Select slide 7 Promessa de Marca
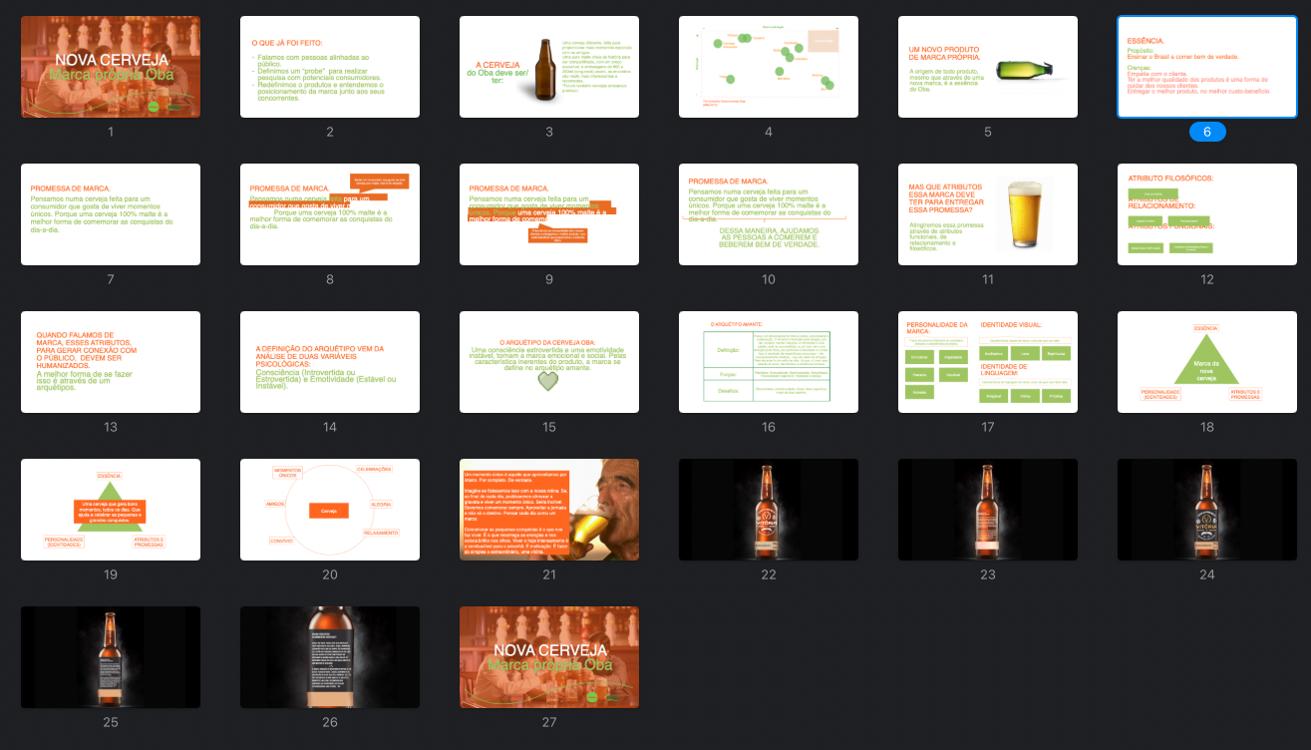 (111, 214)
